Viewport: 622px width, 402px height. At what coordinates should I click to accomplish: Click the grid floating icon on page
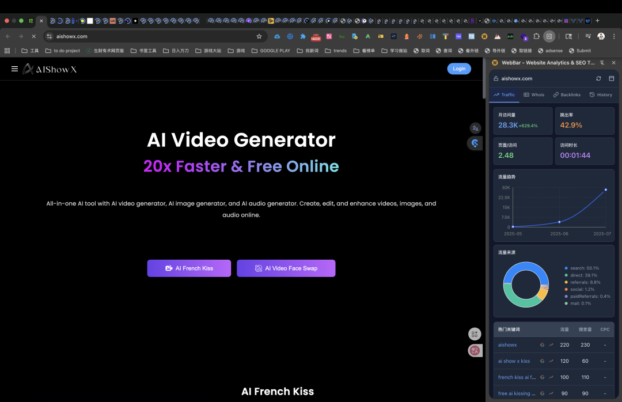[475, 334]
